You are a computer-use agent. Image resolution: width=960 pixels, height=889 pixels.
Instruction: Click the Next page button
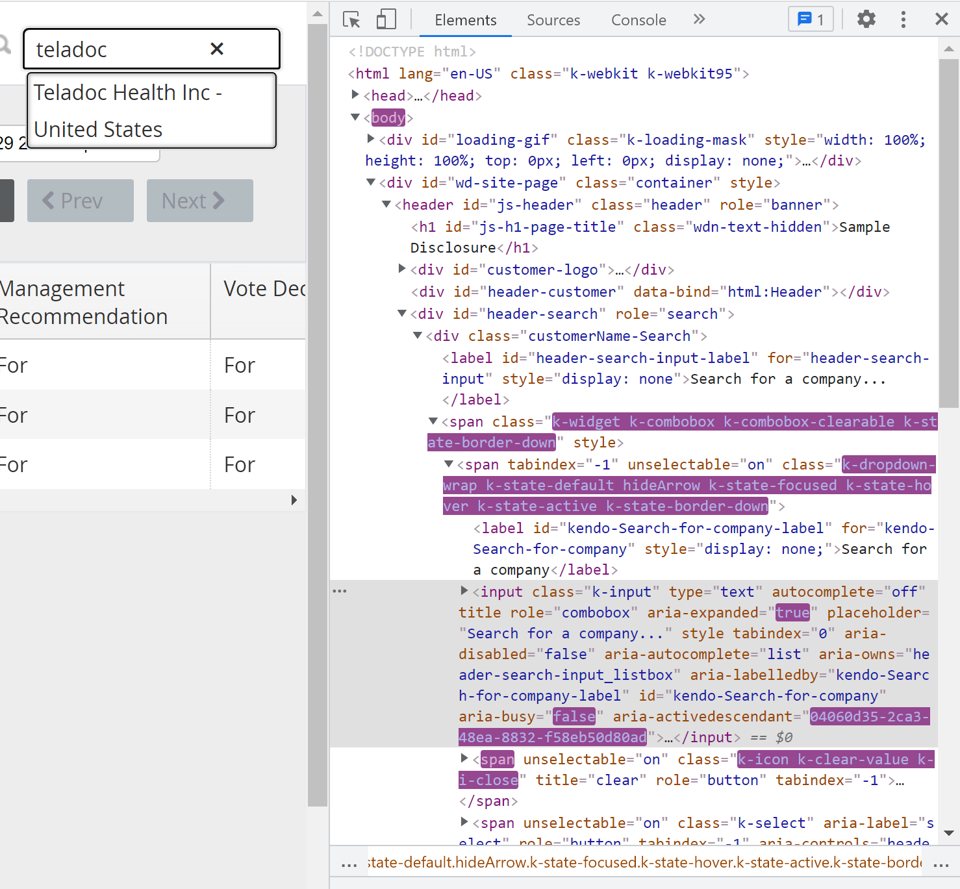(x=200, y=201)
